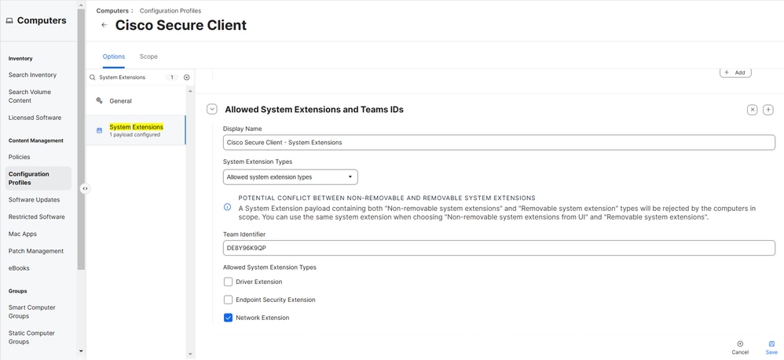Click the Cancel icon button
The height and width of the screenshot is (360, 784).
(x=740, y=347)
